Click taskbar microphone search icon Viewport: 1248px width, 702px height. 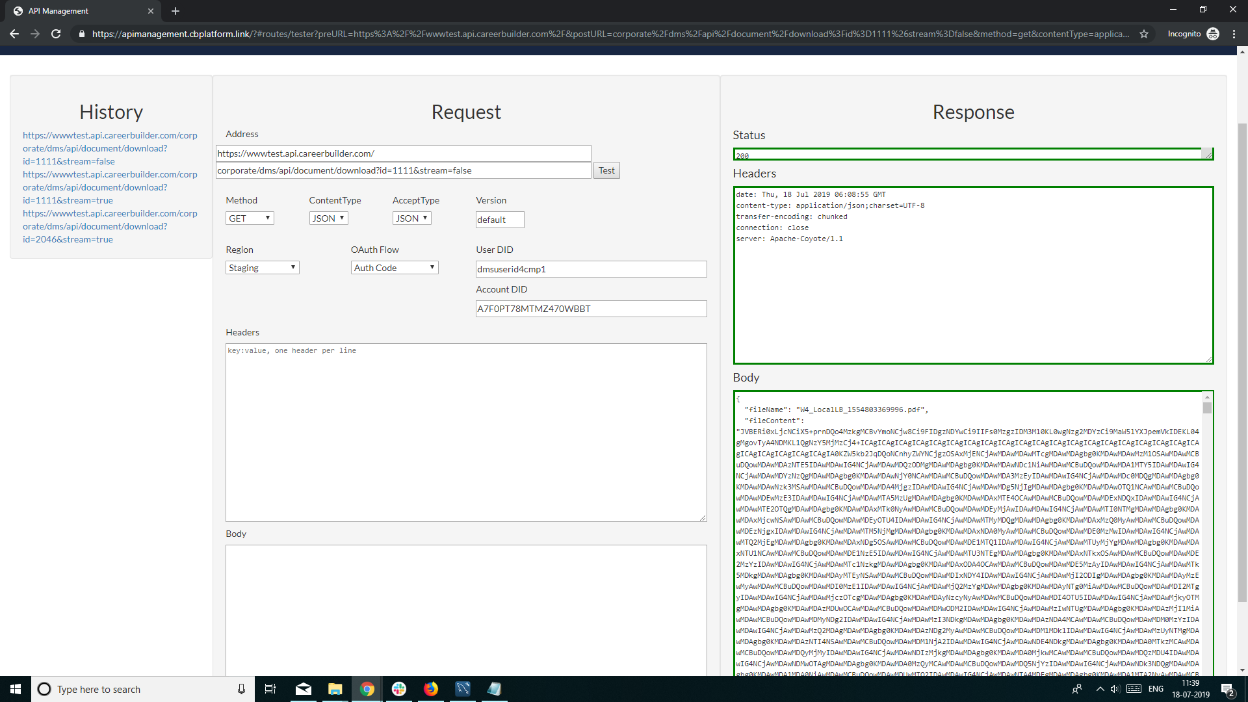coord(241,689)
